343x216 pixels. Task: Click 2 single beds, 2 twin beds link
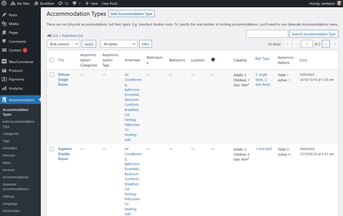coord(263,80)
